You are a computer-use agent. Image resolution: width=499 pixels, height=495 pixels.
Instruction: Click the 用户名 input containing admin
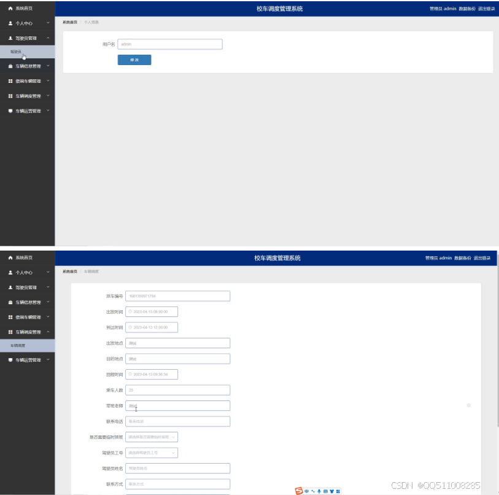[x=170, y=44]
